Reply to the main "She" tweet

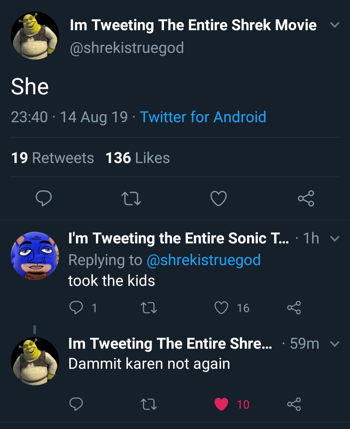[x=44, y=198]
